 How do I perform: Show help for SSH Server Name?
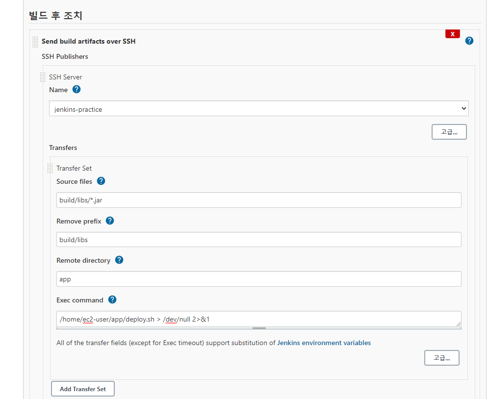pyautogui.click(x=76, y=90)
